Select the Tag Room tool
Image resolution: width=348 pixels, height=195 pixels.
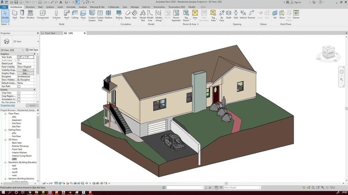[x=186, y=16]
